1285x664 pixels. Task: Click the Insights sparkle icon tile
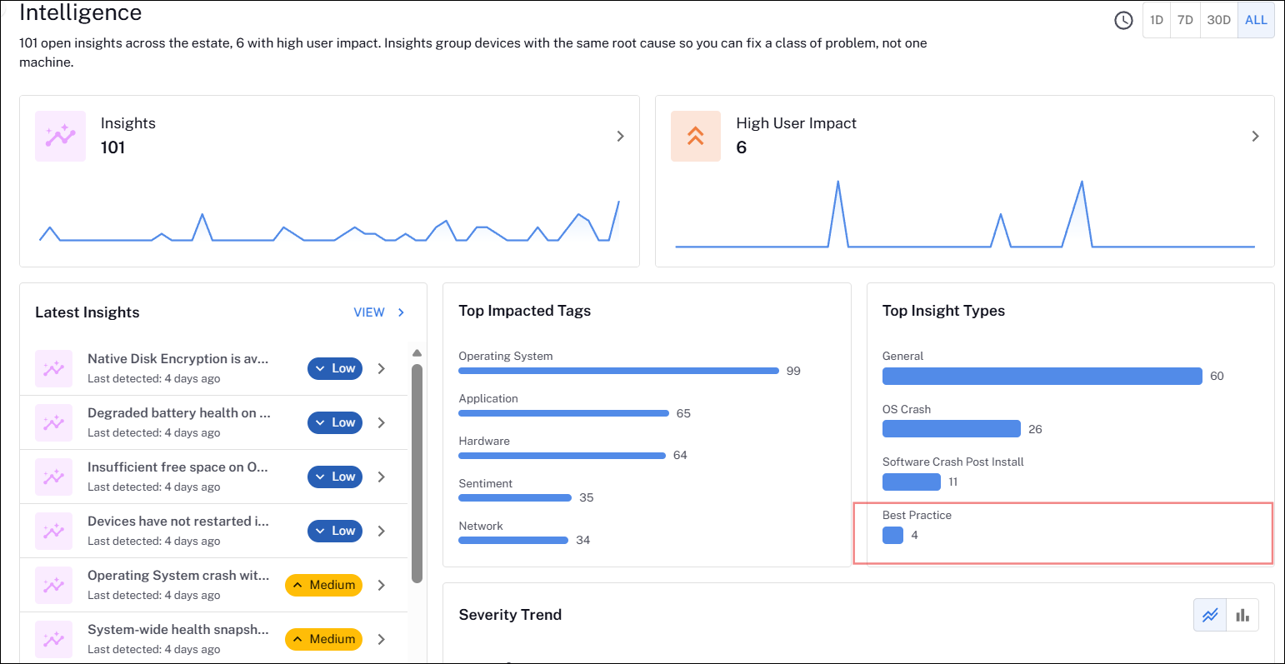coord(60,136)
